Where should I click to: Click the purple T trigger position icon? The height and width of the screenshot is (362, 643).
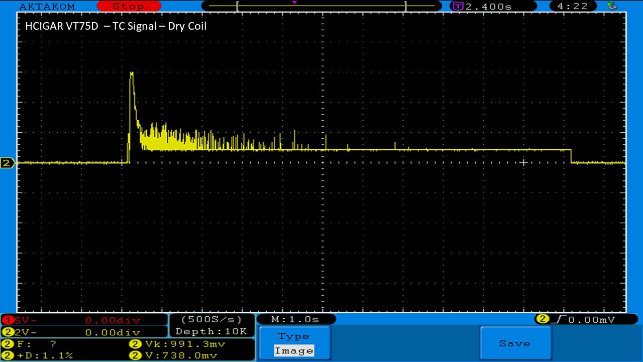458,7
